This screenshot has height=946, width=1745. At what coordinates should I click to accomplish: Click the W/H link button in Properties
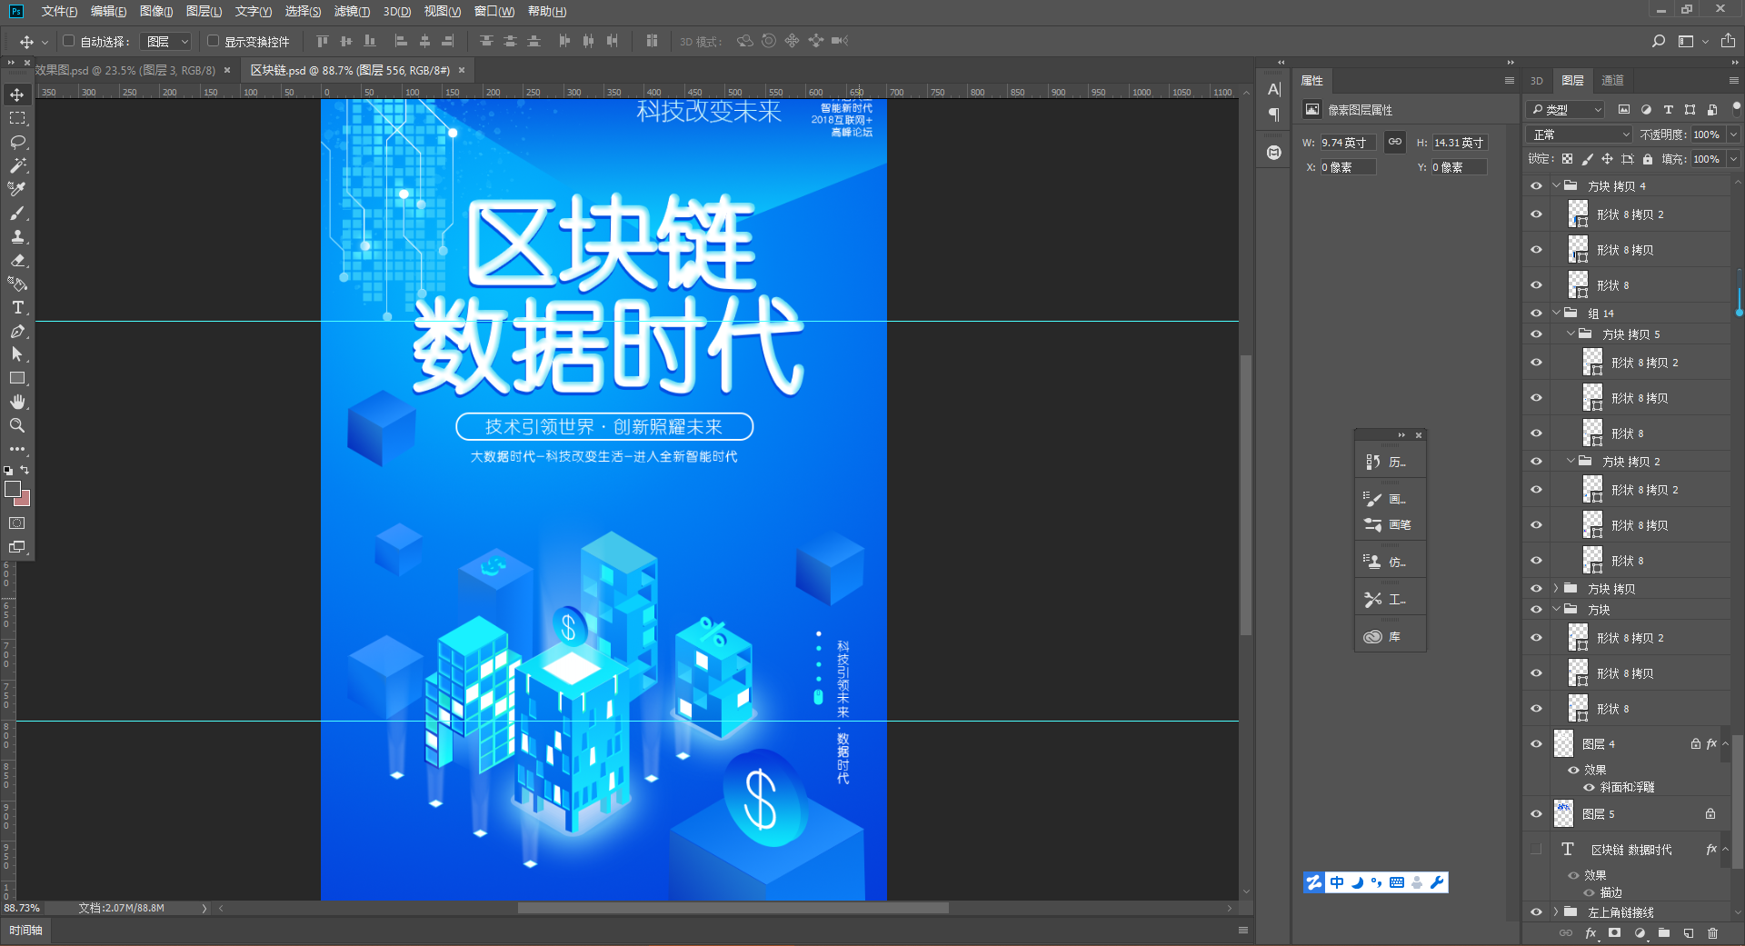point(1394,142)
